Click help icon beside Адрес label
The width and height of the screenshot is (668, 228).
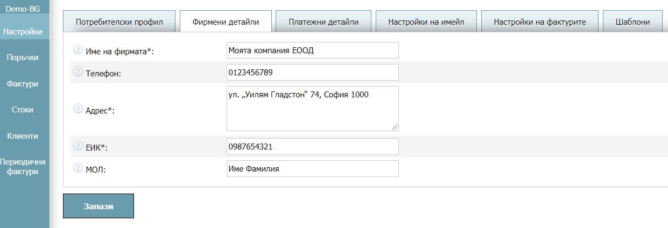point(78,109)
